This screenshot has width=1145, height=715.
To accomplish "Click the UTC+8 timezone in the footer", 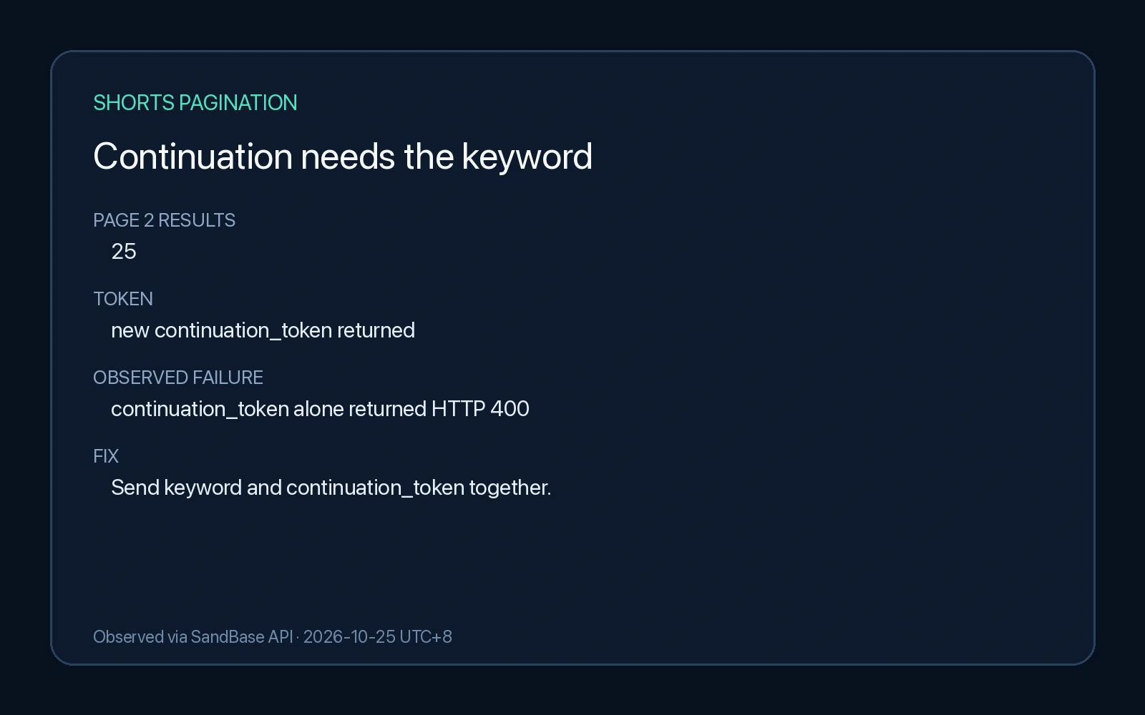I will [426, 637].
